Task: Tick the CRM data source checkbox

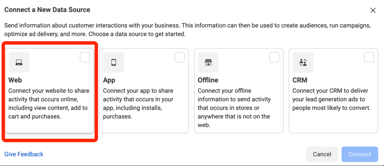Action: click(369, 57)
